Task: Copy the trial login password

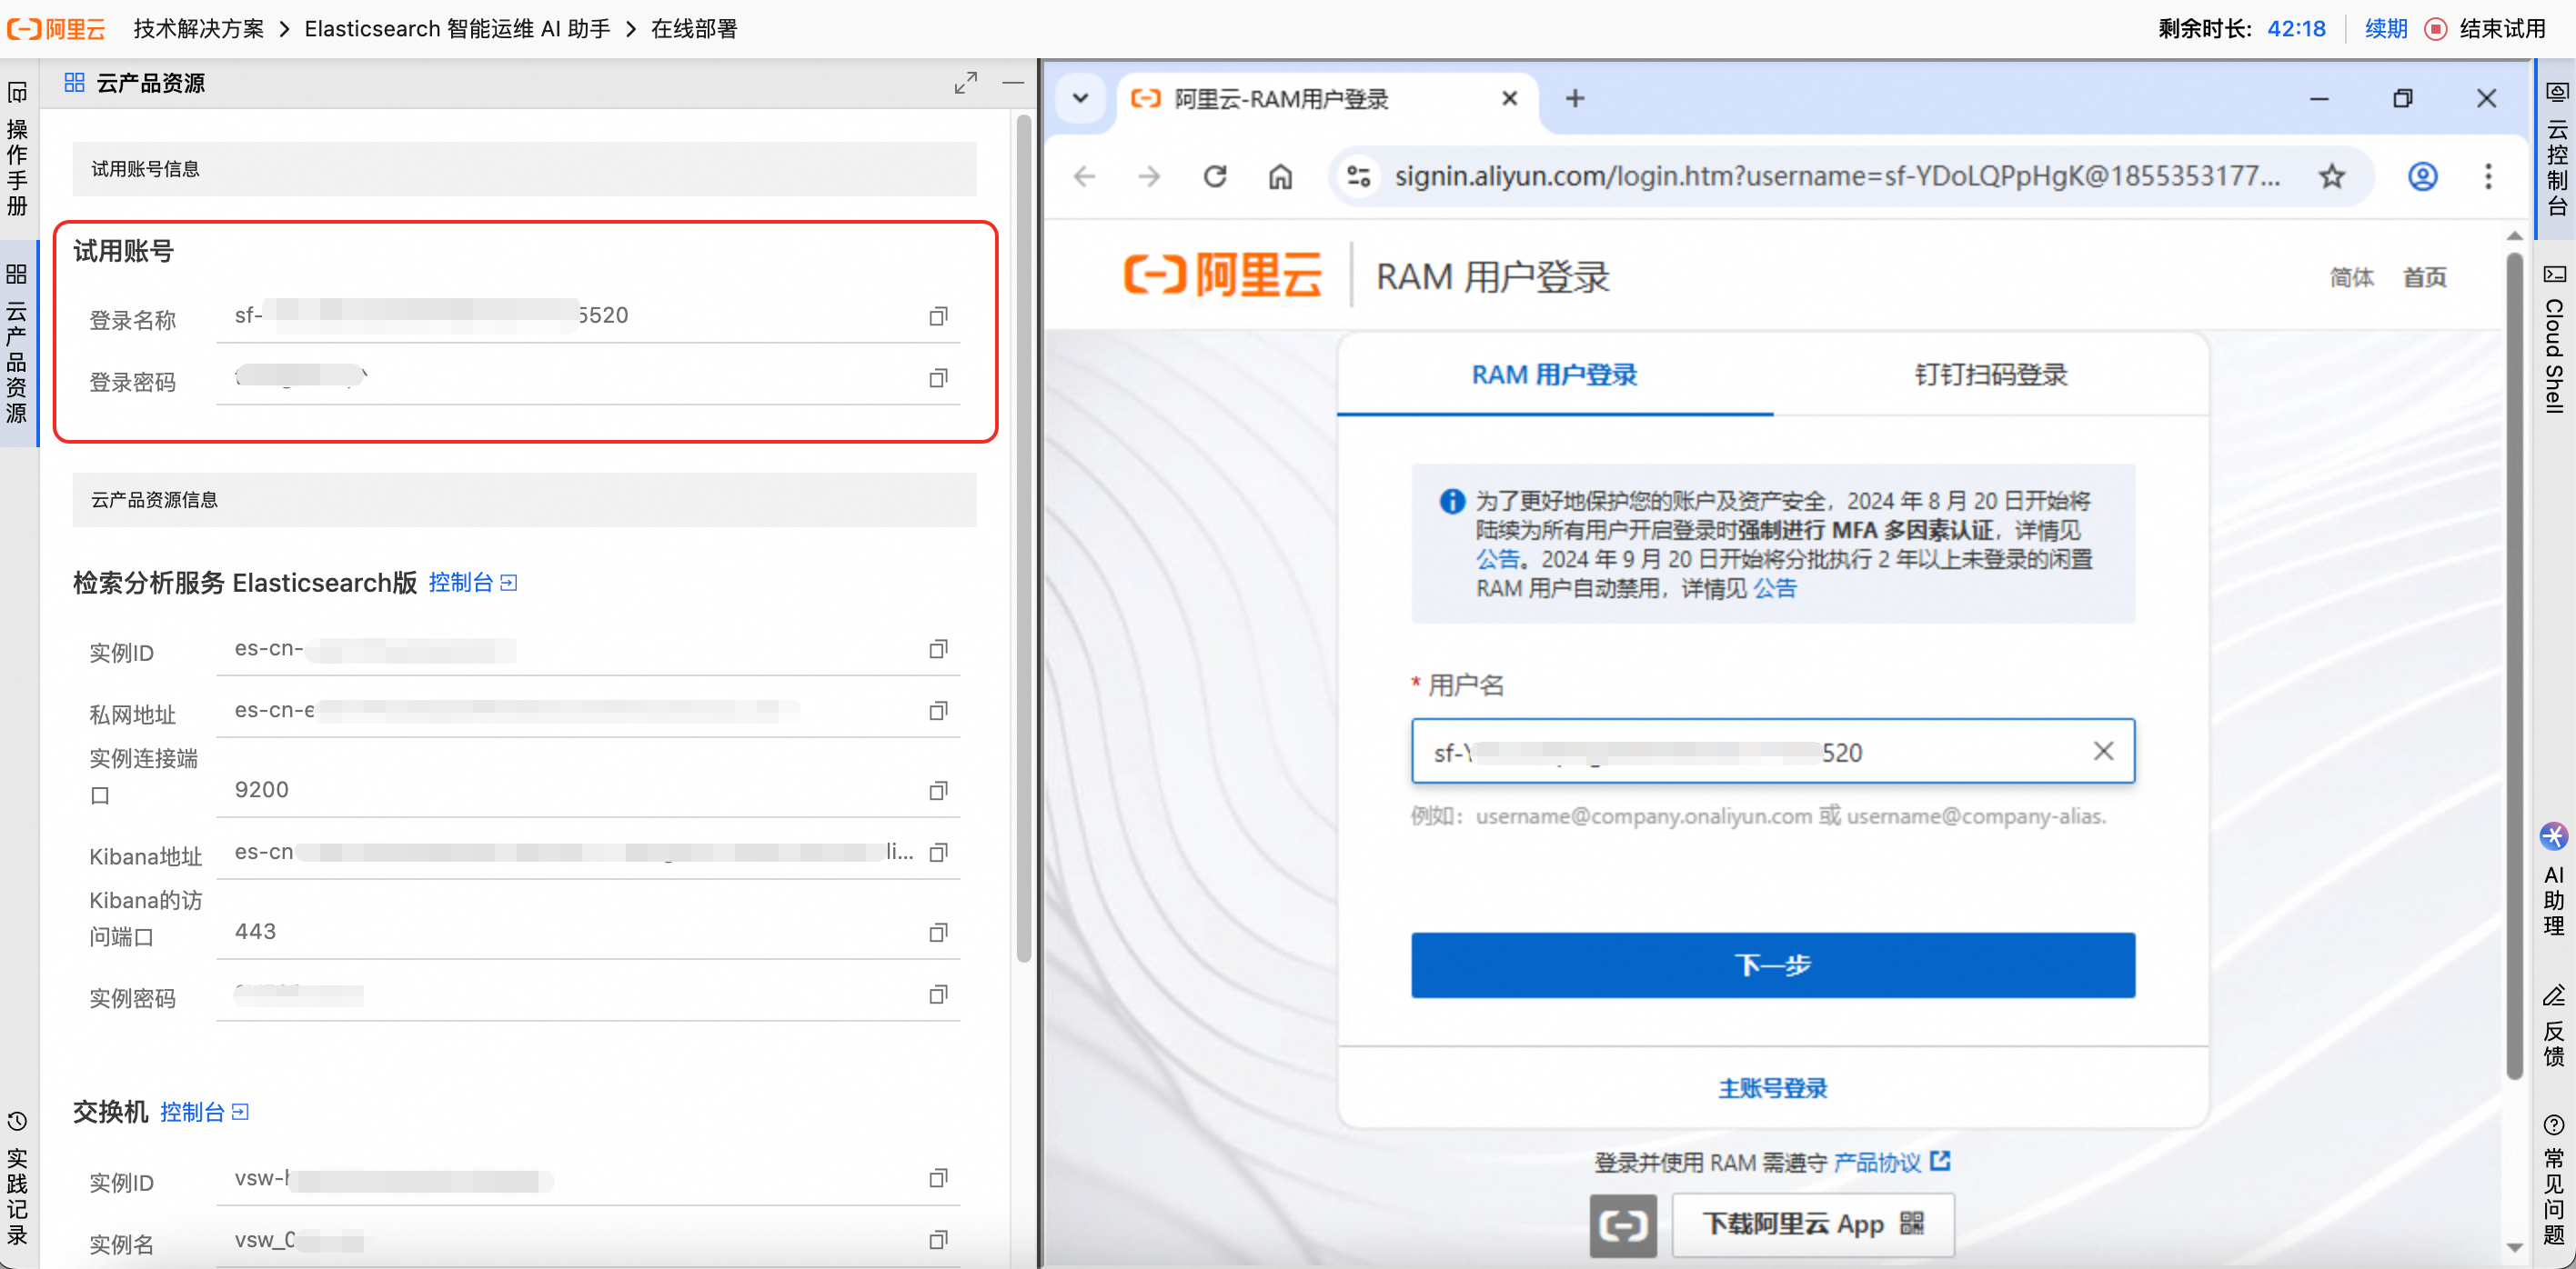Action: 937,379
